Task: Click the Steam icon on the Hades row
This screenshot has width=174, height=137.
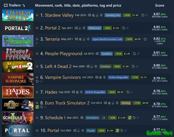Action: tap(128, 92)
